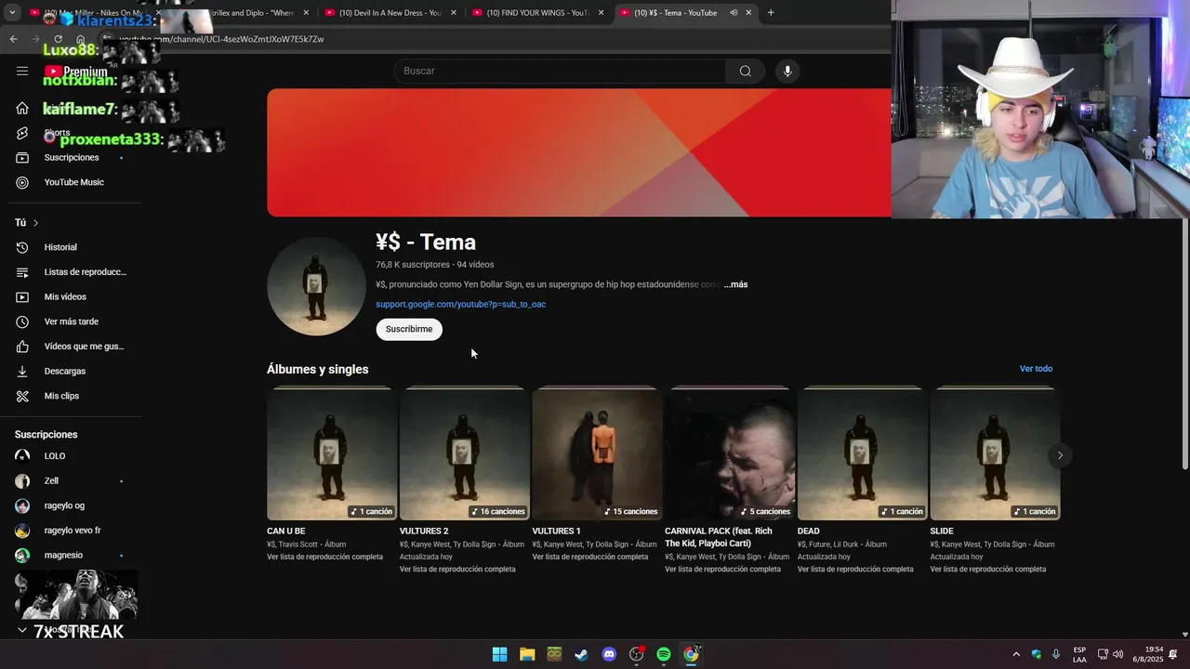Open the CARNIVAL PACK album thumbnail
The image size is (1190, 669).
click(730, 454)
